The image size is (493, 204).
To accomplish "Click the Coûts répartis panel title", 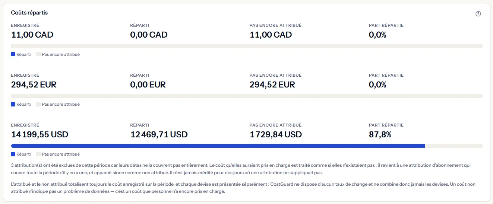I will point(29,13).
